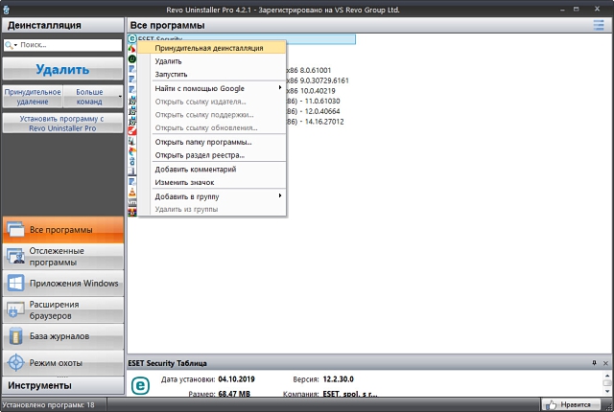Pin the ESET Security details panel
This screenshot has height=412, width=614.
coord(594,363)
